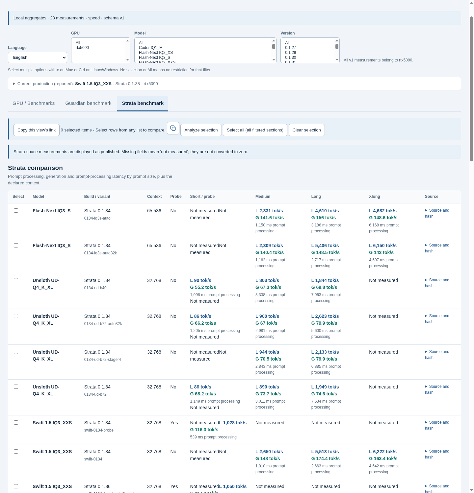Click the 'L 6,222 tok/s' Xlong value
The width and height of the screenshot is (474, 493).
point(383,452)
